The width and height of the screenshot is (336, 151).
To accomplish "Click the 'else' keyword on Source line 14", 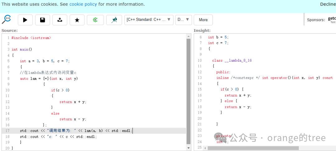I will pyautogui.click(x=55, y=113).
